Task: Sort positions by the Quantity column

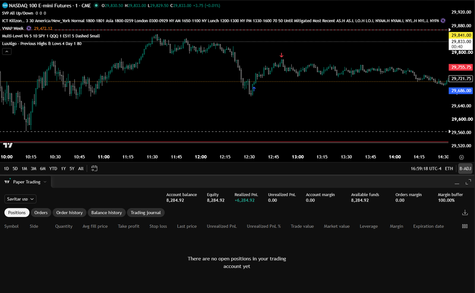Action: tap(64, 226)
